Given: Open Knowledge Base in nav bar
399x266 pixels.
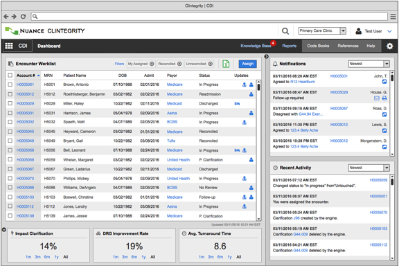Looking at the screenshot, I should click(x=256, y=46).
